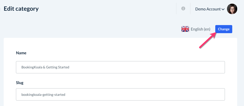Click the UK flag language icon
Viewport: 244px width, 106px height.
(185, 29)
